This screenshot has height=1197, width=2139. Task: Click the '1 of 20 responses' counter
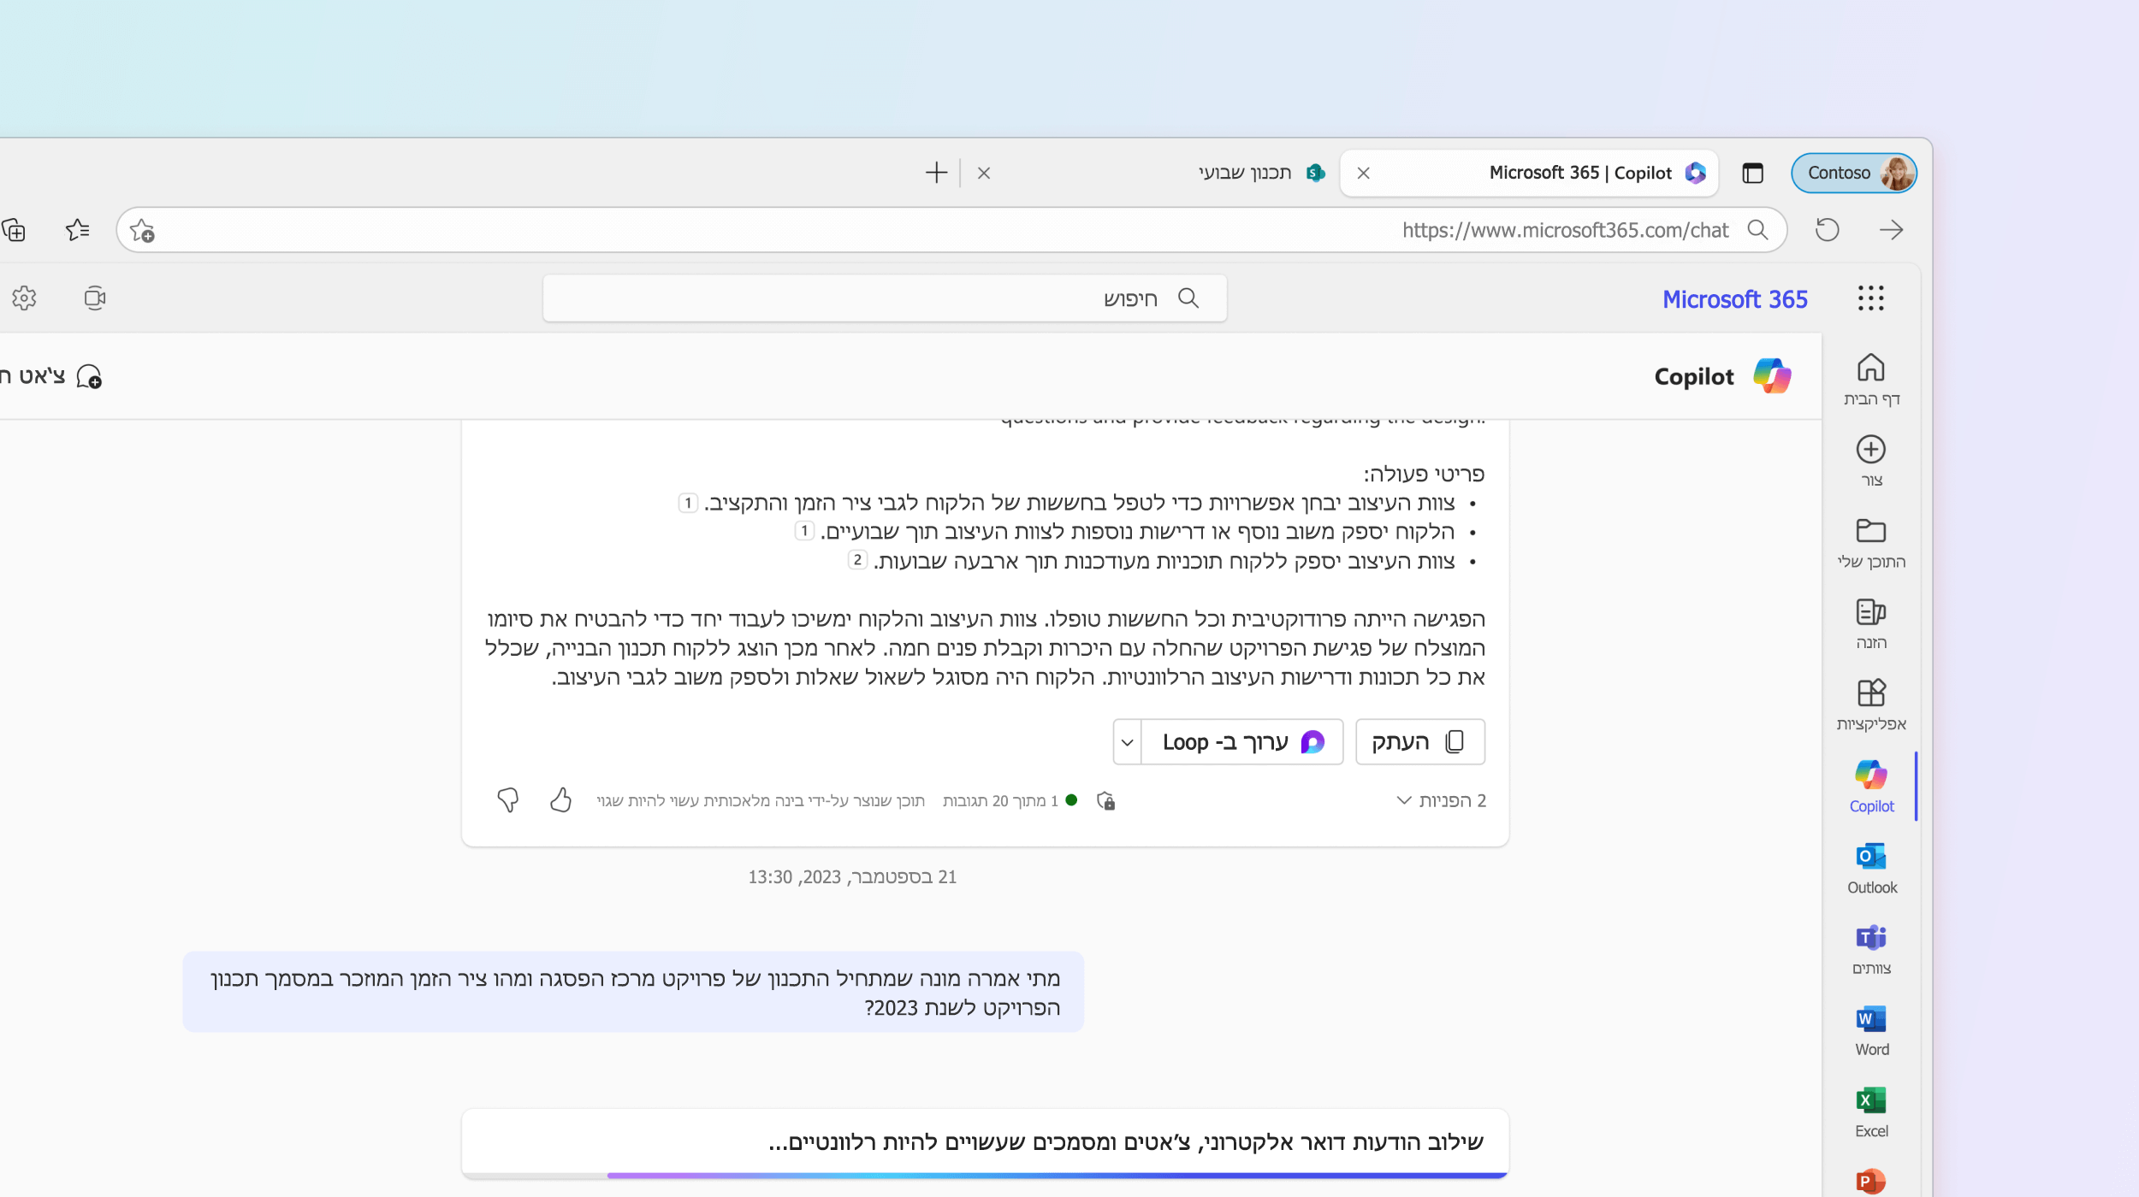(1000, 801)
